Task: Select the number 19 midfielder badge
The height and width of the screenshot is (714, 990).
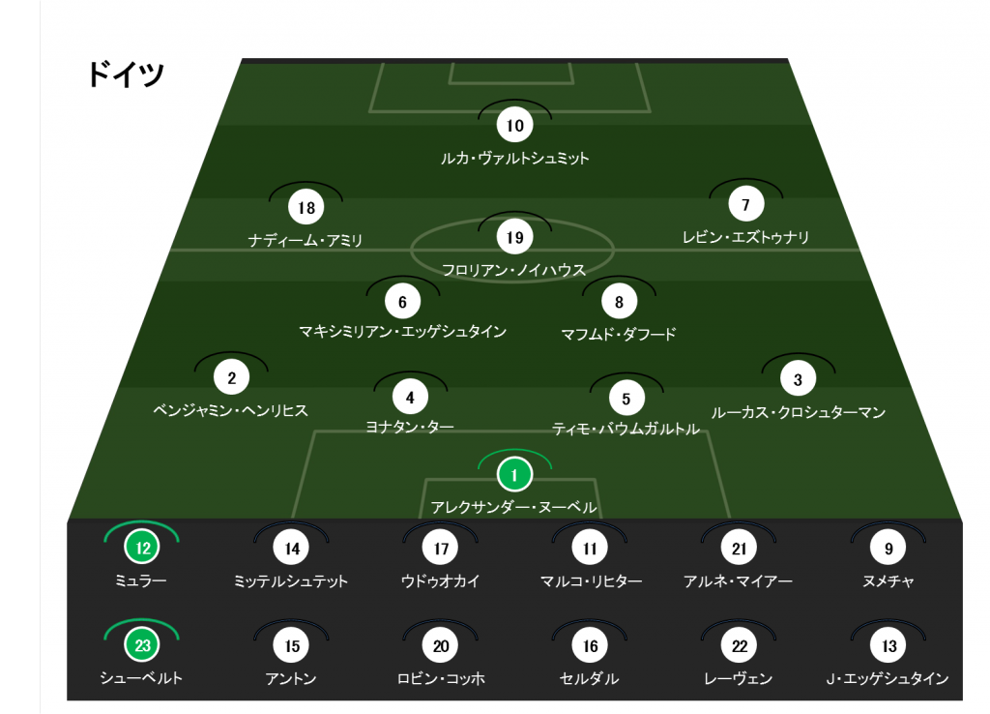Action: point(514,237)
